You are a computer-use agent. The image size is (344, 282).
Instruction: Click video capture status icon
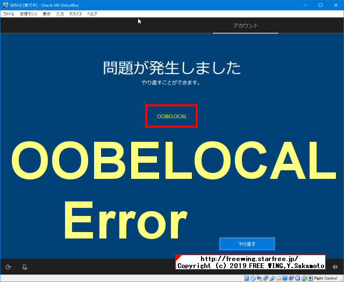[x=291, y=278]
